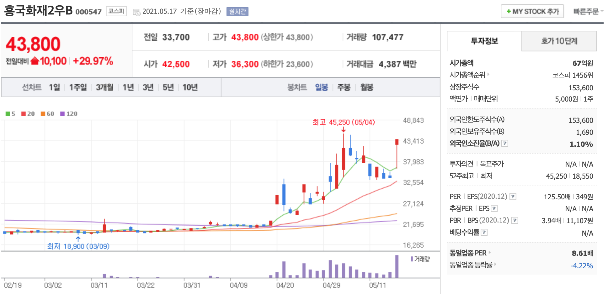
Task: Open help icon next to 추정PER EPS
Action: click(494, 208)
